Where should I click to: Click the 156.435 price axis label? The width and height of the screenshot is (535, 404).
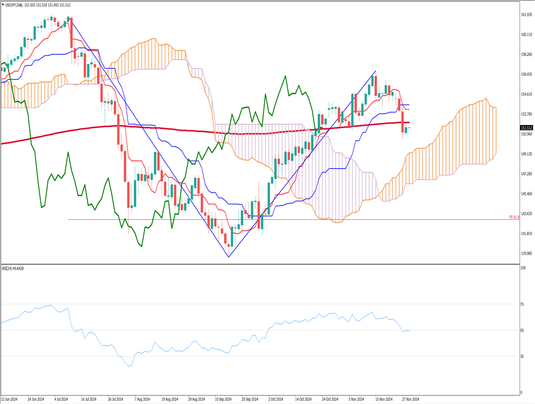526,74
